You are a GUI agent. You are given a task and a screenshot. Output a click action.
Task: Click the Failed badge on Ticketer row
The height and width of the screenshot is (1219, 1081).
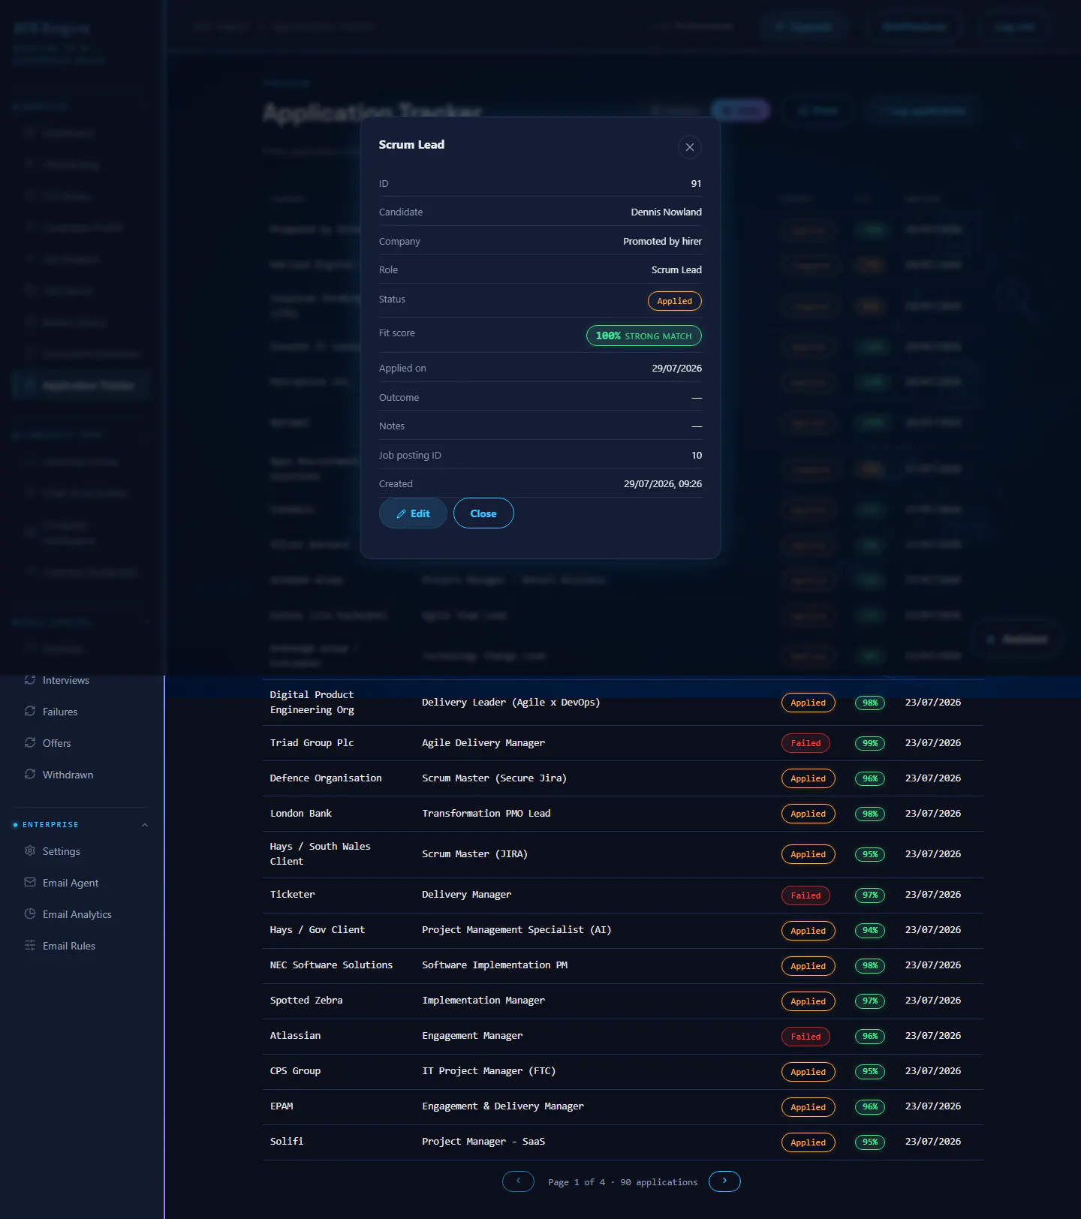click(x=805, y=895)
